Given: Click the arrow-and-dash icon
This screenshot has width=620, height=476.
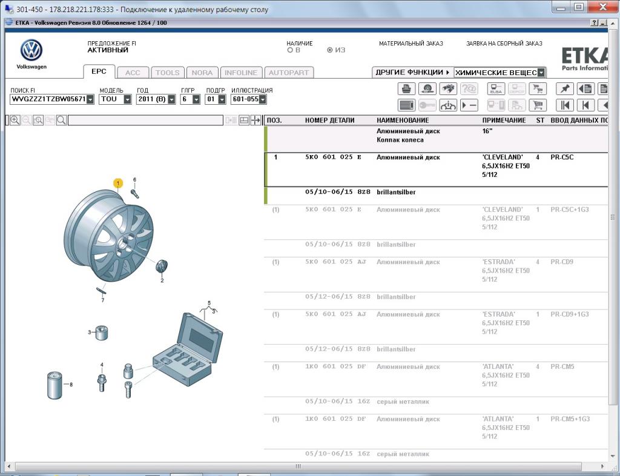Looking at the screenshot, I should pos(469,105).
